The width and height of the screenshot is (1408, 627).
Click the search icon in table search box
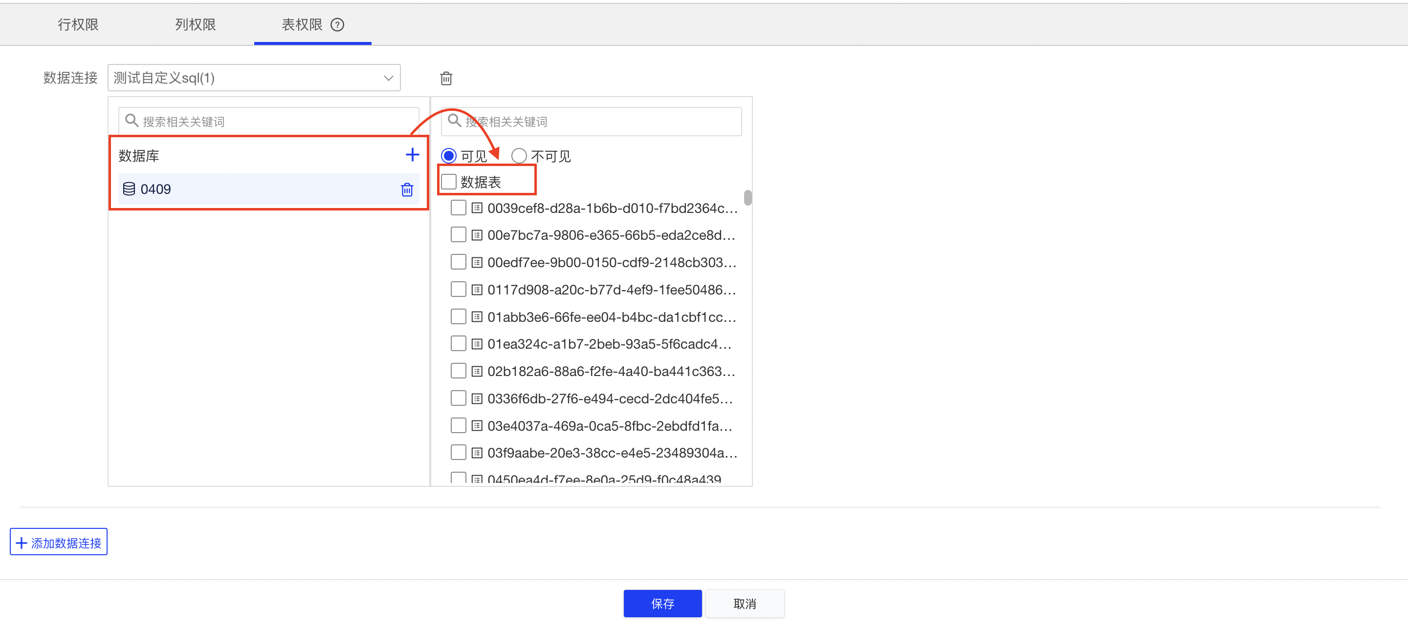pyautogui.click(x=454, y=120)
